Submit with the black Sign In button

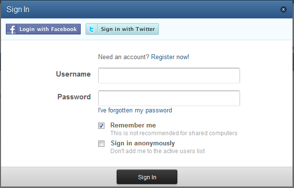[x=147, y=177]
